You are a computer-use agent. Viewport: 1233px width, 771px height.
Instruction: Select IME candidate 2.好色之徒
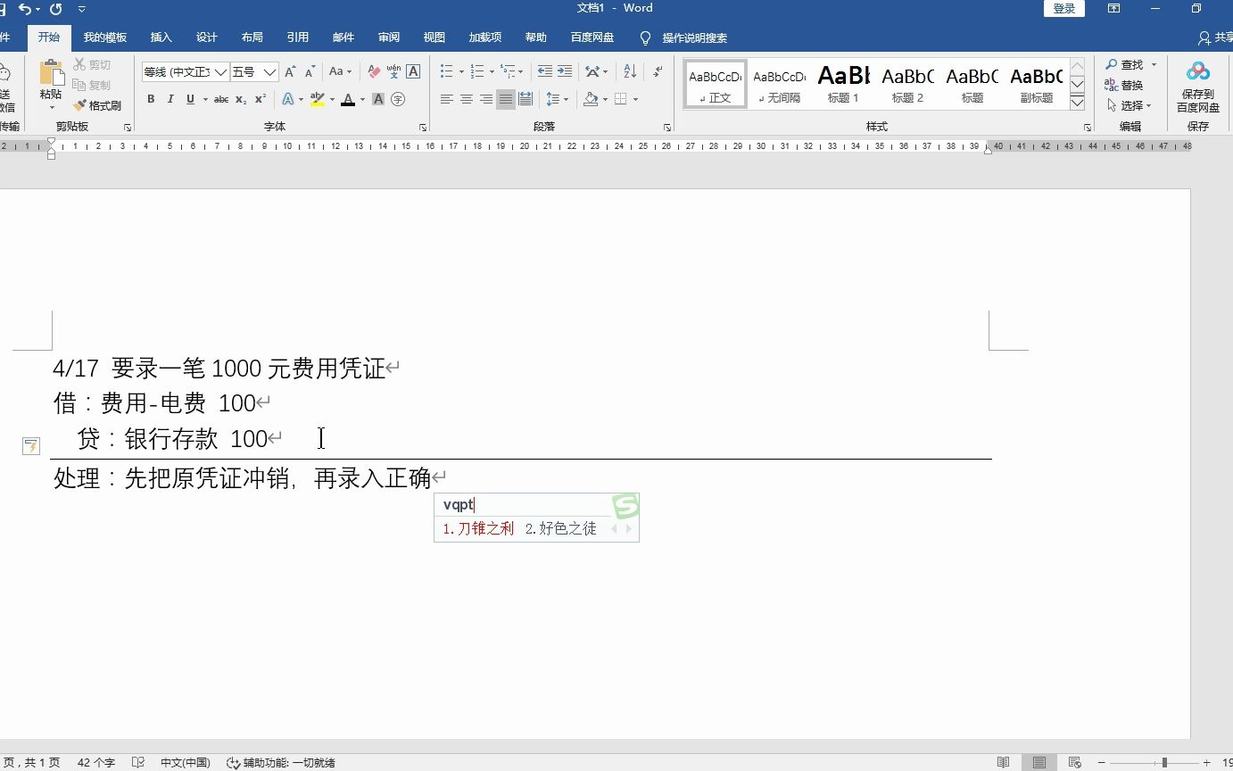click(x=560, y=528)
